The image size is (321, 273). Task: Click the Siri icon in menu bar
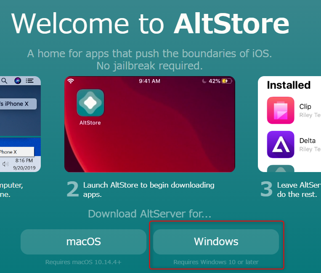click(x=18, y=81)
